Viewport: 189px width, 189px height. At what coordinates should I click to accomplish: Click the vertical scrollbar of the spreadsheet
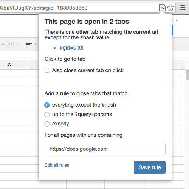[187, 74]
